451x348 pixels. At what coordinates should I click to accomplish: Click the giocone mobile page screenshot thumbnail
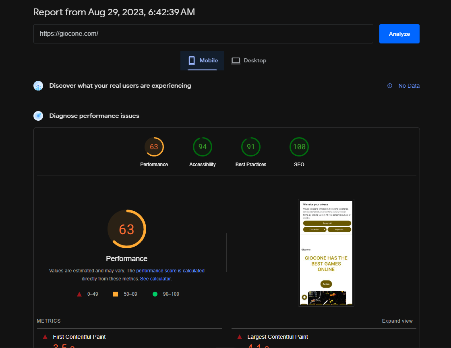tap(326, 253)
